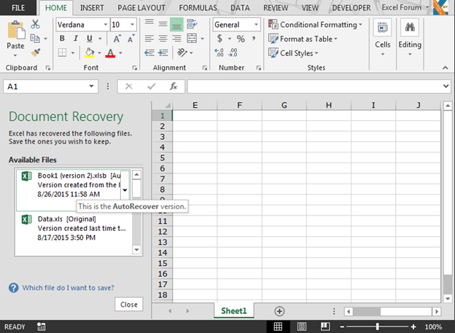Viewport: 455px width, 333px height.
Task: Click the macro recording status icon
Action: [x=42, y=326]
